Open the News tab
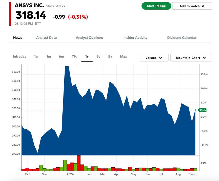This screenshot has height=181, width=219. [18, 38]
